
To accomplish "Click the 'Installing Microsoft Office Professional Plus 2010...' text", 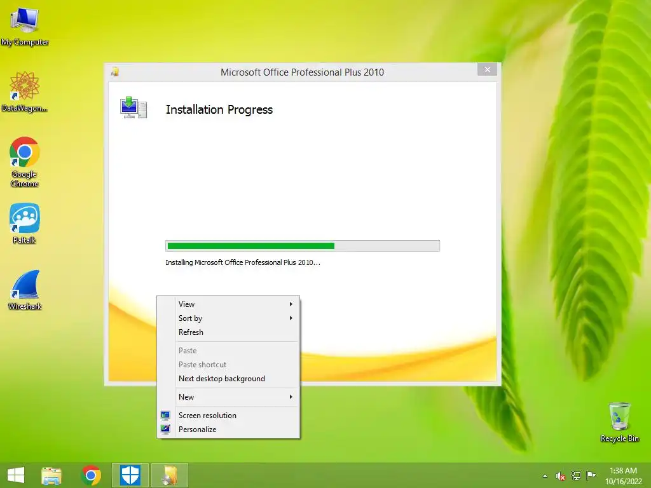I will pyautogui.click(x=243, y=262).
